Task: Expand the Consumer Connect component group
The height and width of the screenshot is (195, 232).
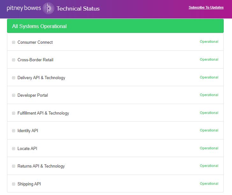Action: coord(13,42)
